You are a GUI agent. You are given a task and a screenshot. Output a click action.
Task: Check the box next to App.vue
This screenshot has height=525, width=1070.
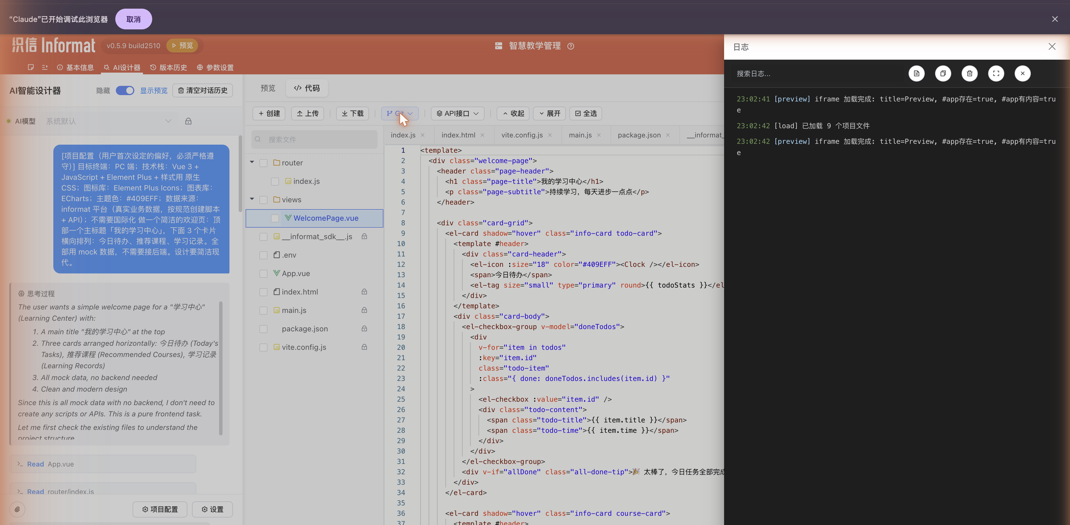coord(263,274)
